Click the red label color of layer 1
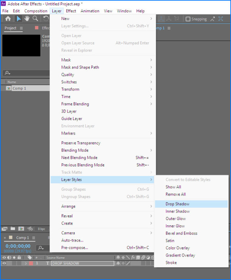Viewport: 231px width, 280px height. pos(31,263)
